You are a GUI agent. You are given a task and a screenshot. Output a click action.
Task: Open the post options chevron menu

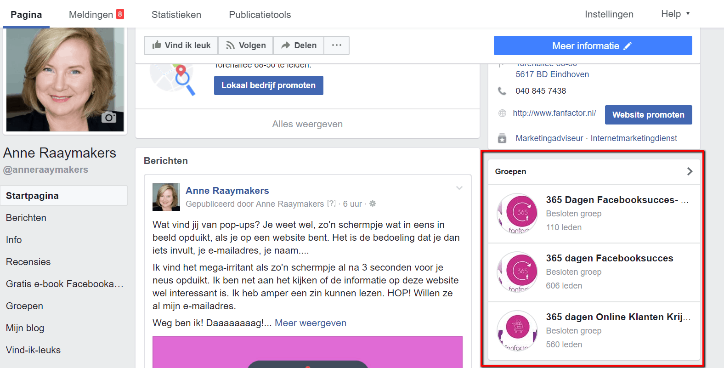click(459, 188)
